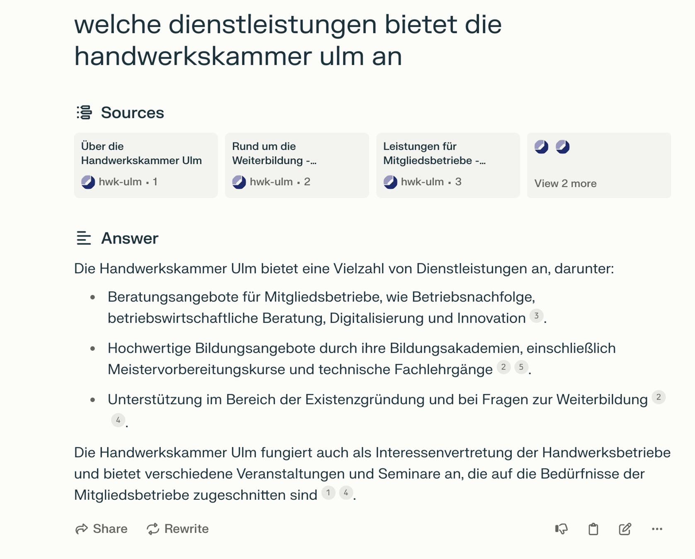Click citation 2 after Fragen zur Weiterbildung
This screenshot has height=559, width=695.
tap(658, 398)
